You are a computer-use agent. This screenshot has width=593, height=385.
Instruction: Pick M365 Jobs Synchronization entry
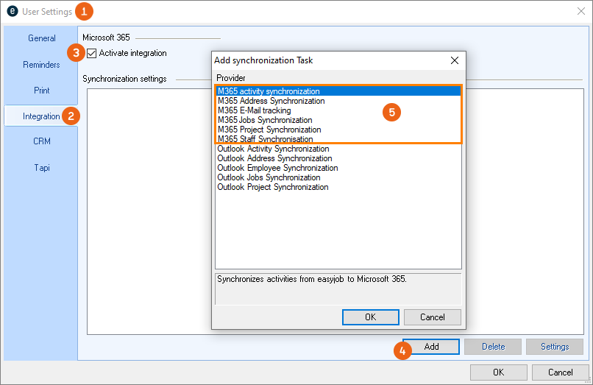pos(265,120)
